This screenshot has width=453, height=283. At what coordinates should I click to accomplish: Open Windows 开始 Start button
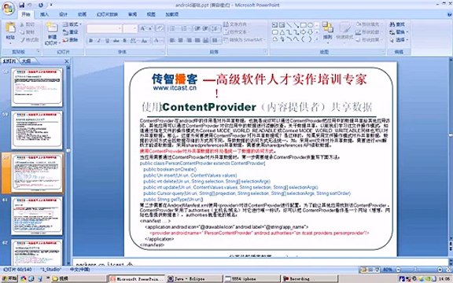9,278
